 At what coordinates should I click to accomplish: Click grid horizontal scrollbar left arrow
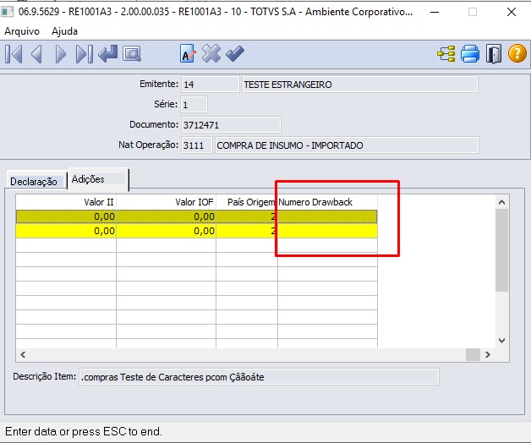(x=23, y=354)
